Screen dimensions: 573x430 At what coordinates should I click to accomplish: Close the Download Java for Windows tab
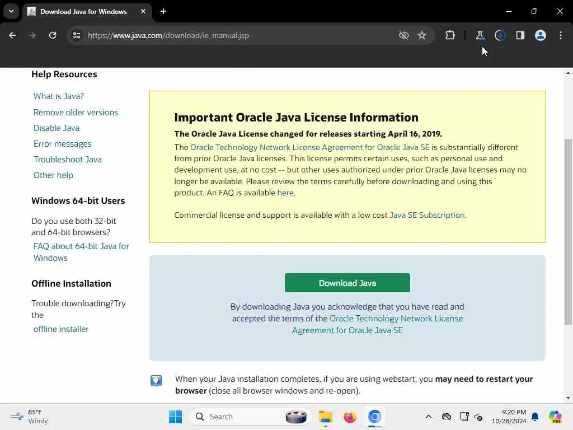pos(143,11)
